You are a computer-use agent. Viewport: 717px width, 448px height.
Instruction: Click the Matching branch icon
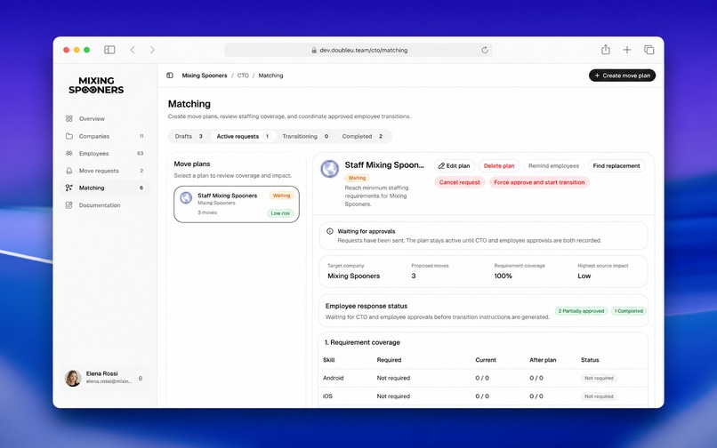pyautogui.click(x=69, y=188)
